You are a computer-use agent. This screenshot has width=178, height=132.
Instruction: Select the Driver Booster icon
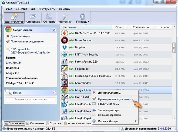pos(65,40)
